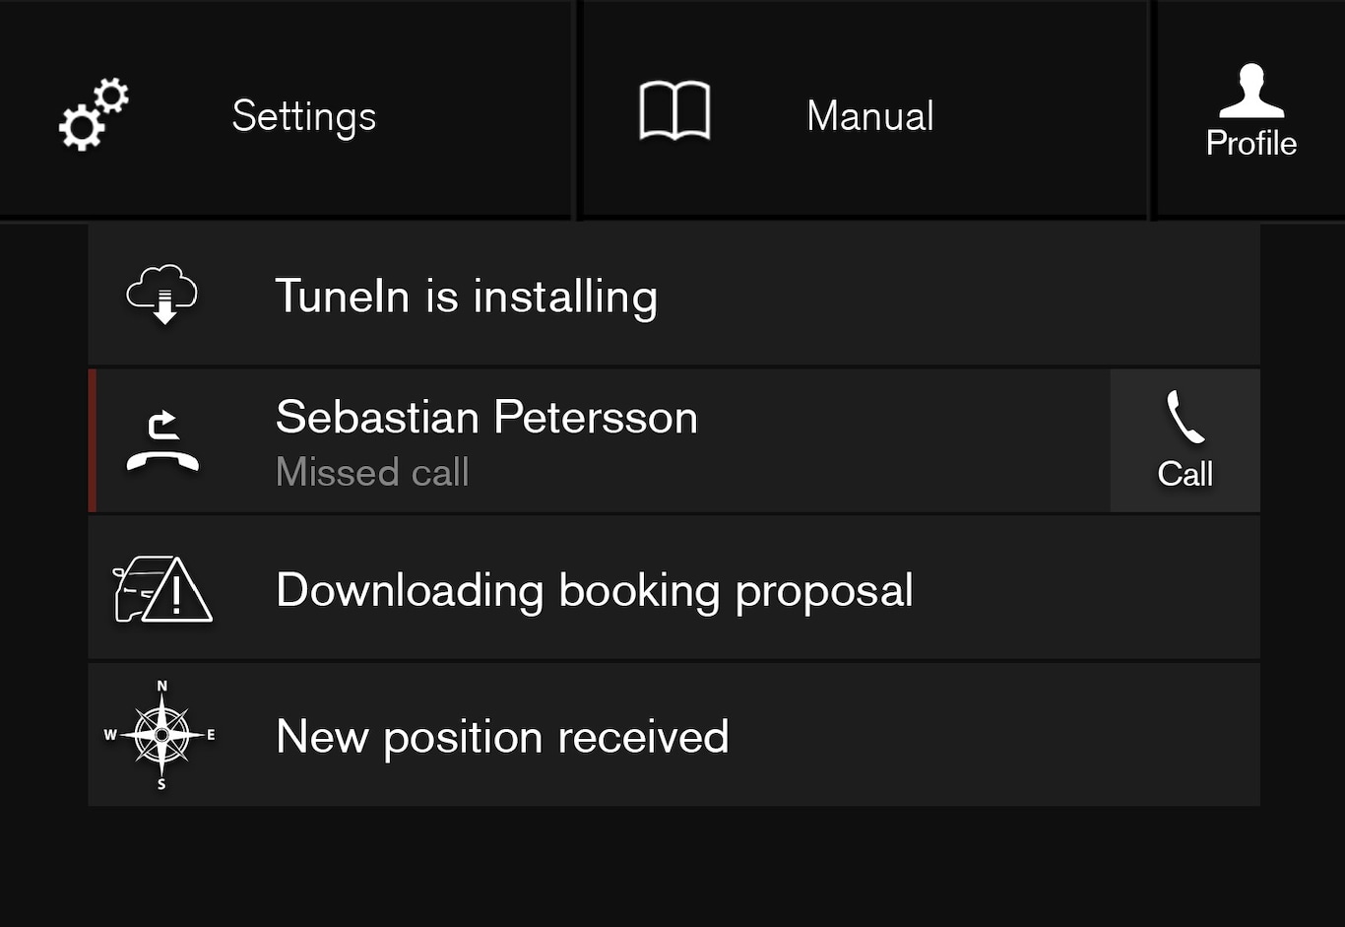Open the Manual text label

coord(869,116)
